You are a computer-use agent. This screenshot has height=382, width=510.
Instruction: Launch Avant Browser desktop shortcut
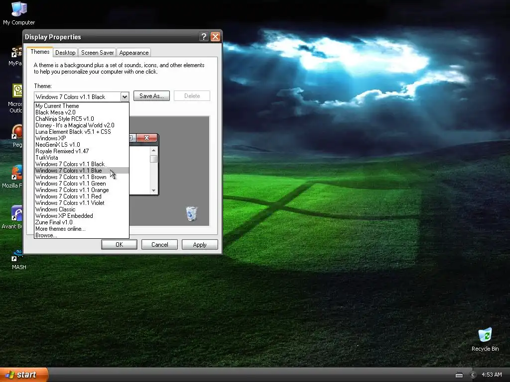pyautogui.click(x=12, y=218)
